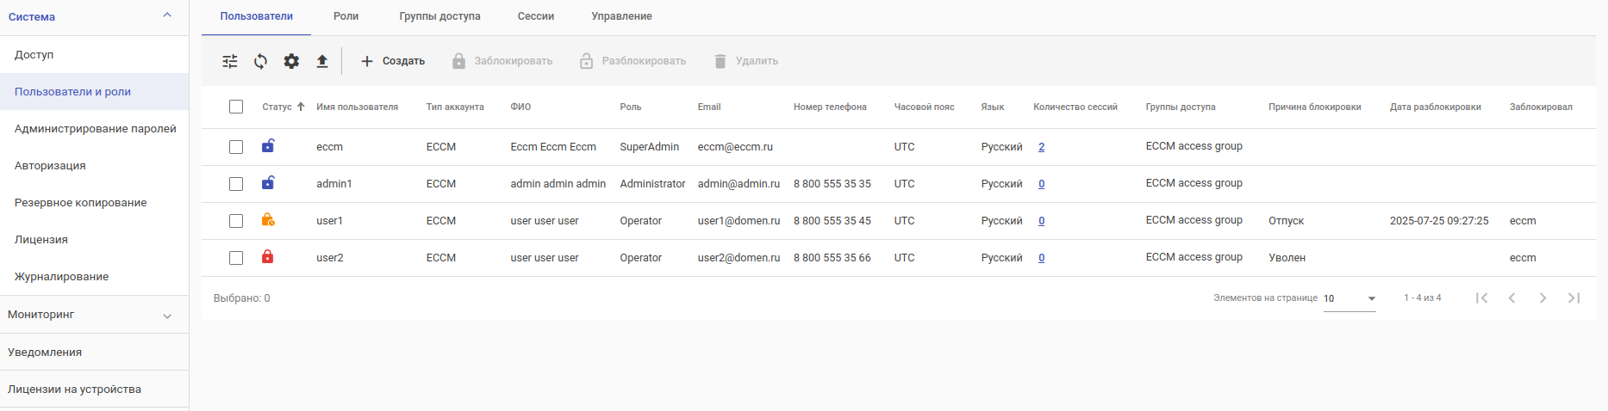Select the checkbox for user admin1

coord(236,184)
